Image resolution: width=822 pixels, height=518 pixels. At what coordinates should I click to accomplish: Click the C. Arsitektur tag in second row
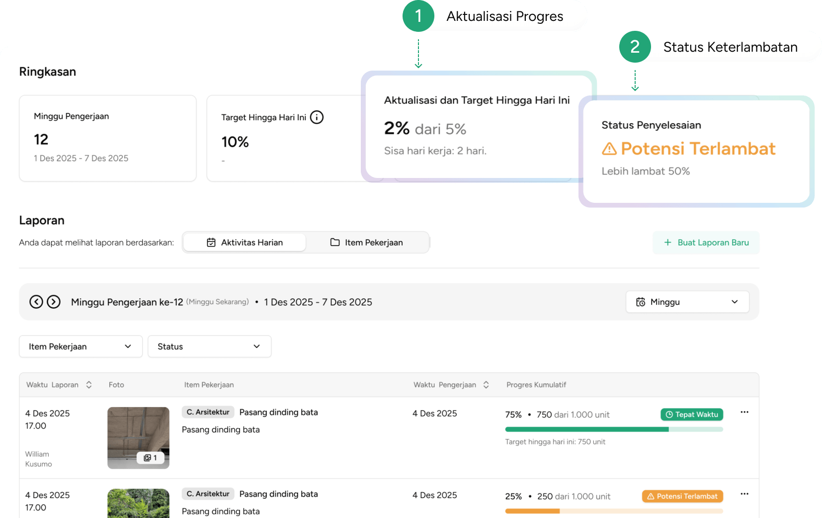[208, 494]
